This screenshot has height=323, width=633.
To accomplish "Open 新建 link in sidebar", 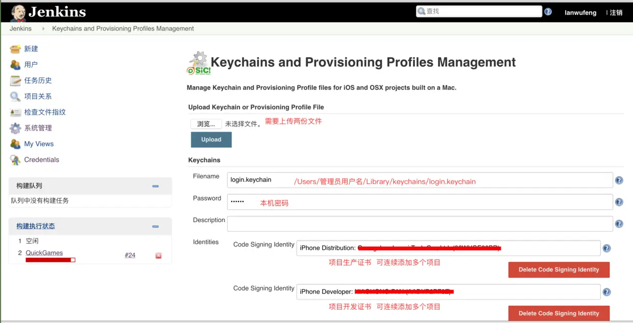I will [31, 49].
